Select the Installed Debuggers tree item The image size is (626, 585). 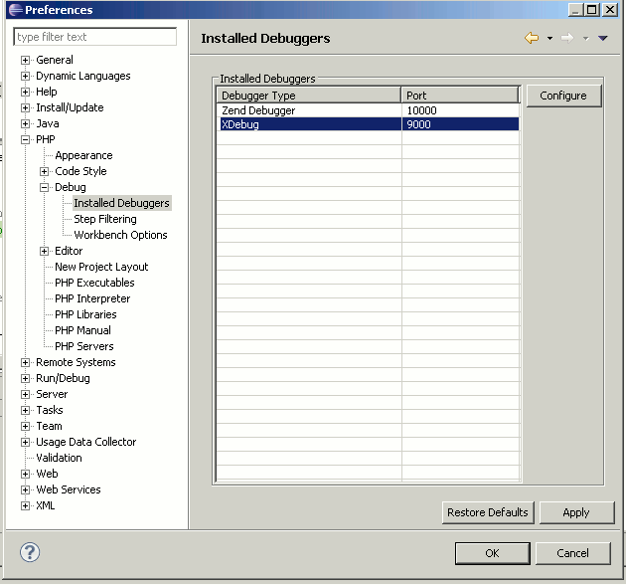coord(122,203)
